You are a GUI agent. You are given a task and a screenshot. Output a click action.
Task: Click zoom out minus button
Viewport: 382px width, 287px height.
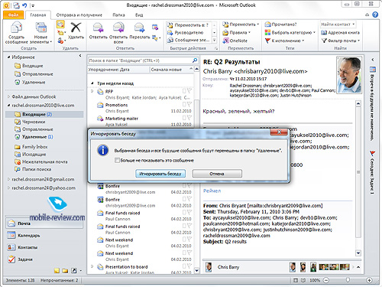click(x=326, y=280)
